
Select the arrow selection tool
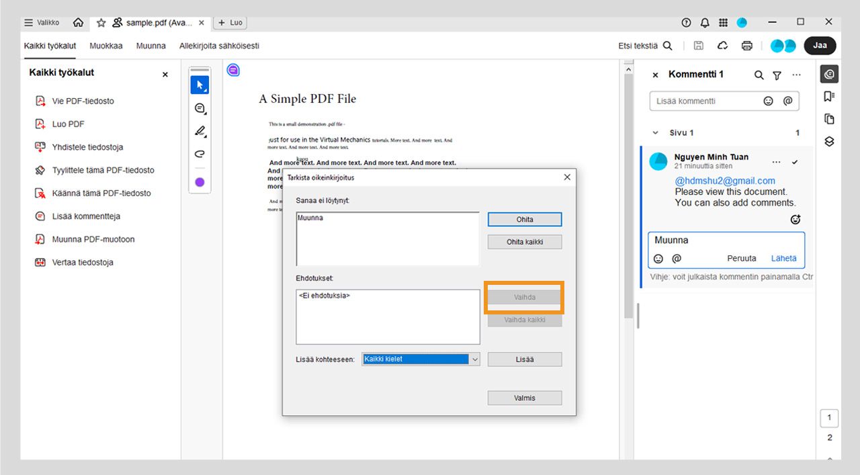(x=200, y=85)
